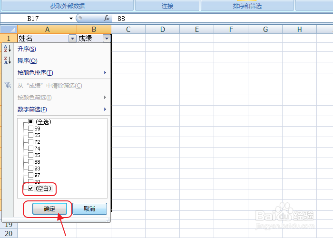Check the 85 filter checkbox
Screen dimensions: 333x238
pyautogui.click(x=30, y=155)
